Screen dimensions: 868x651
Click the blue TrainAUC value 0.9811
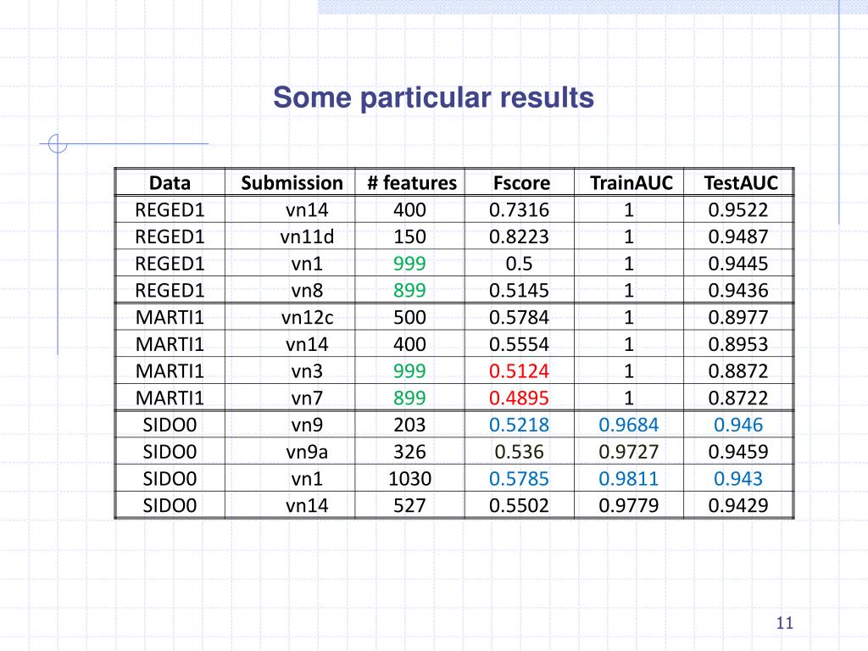pos(629,478)
